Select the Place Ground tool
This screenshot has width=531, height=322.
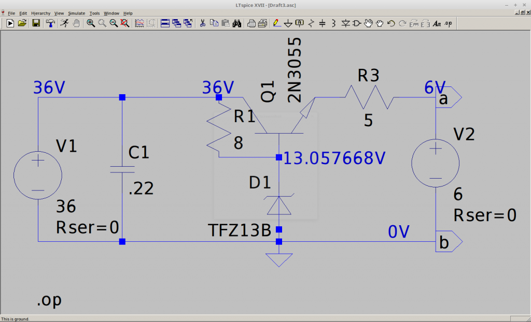tap(288, 23)
